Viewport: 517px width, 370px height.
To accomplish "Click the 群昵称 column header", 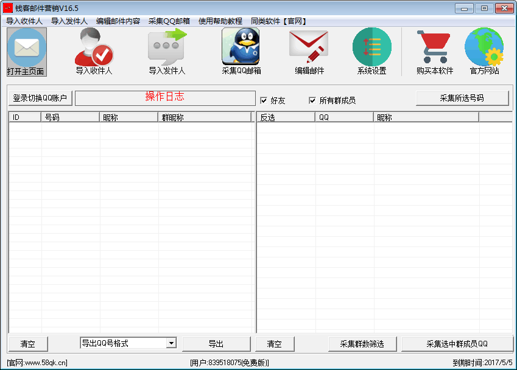I will tap(205, 117).
